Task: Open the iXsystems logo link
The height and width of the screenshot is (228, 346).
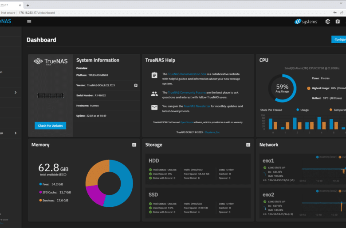Action: [x=306, y=22]
